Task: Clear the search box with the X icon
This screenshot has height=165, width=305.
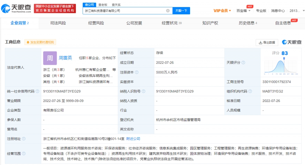Action: click(168, 11)
